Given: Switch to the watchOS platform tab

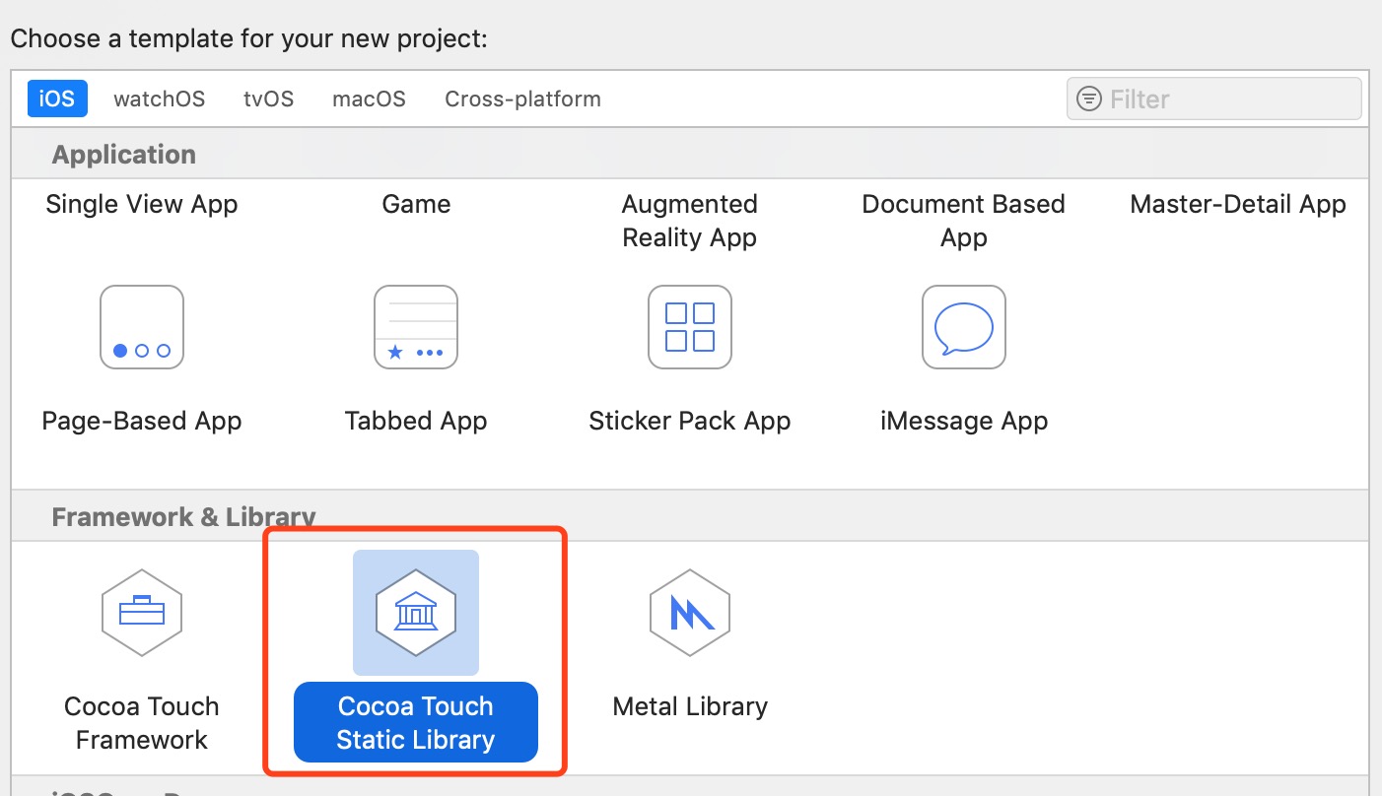Looking at the screenshot, I should point(160,99).
